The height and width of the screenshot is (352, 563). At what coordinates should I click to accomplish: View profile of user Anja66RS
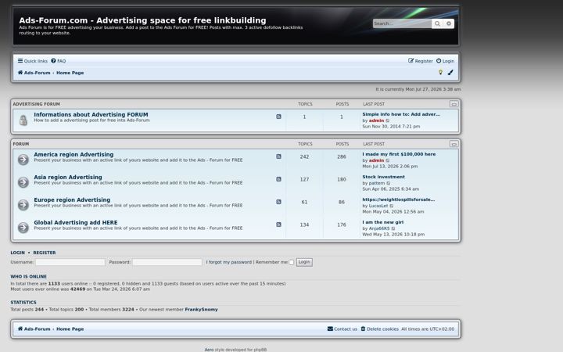click(379, 228)
